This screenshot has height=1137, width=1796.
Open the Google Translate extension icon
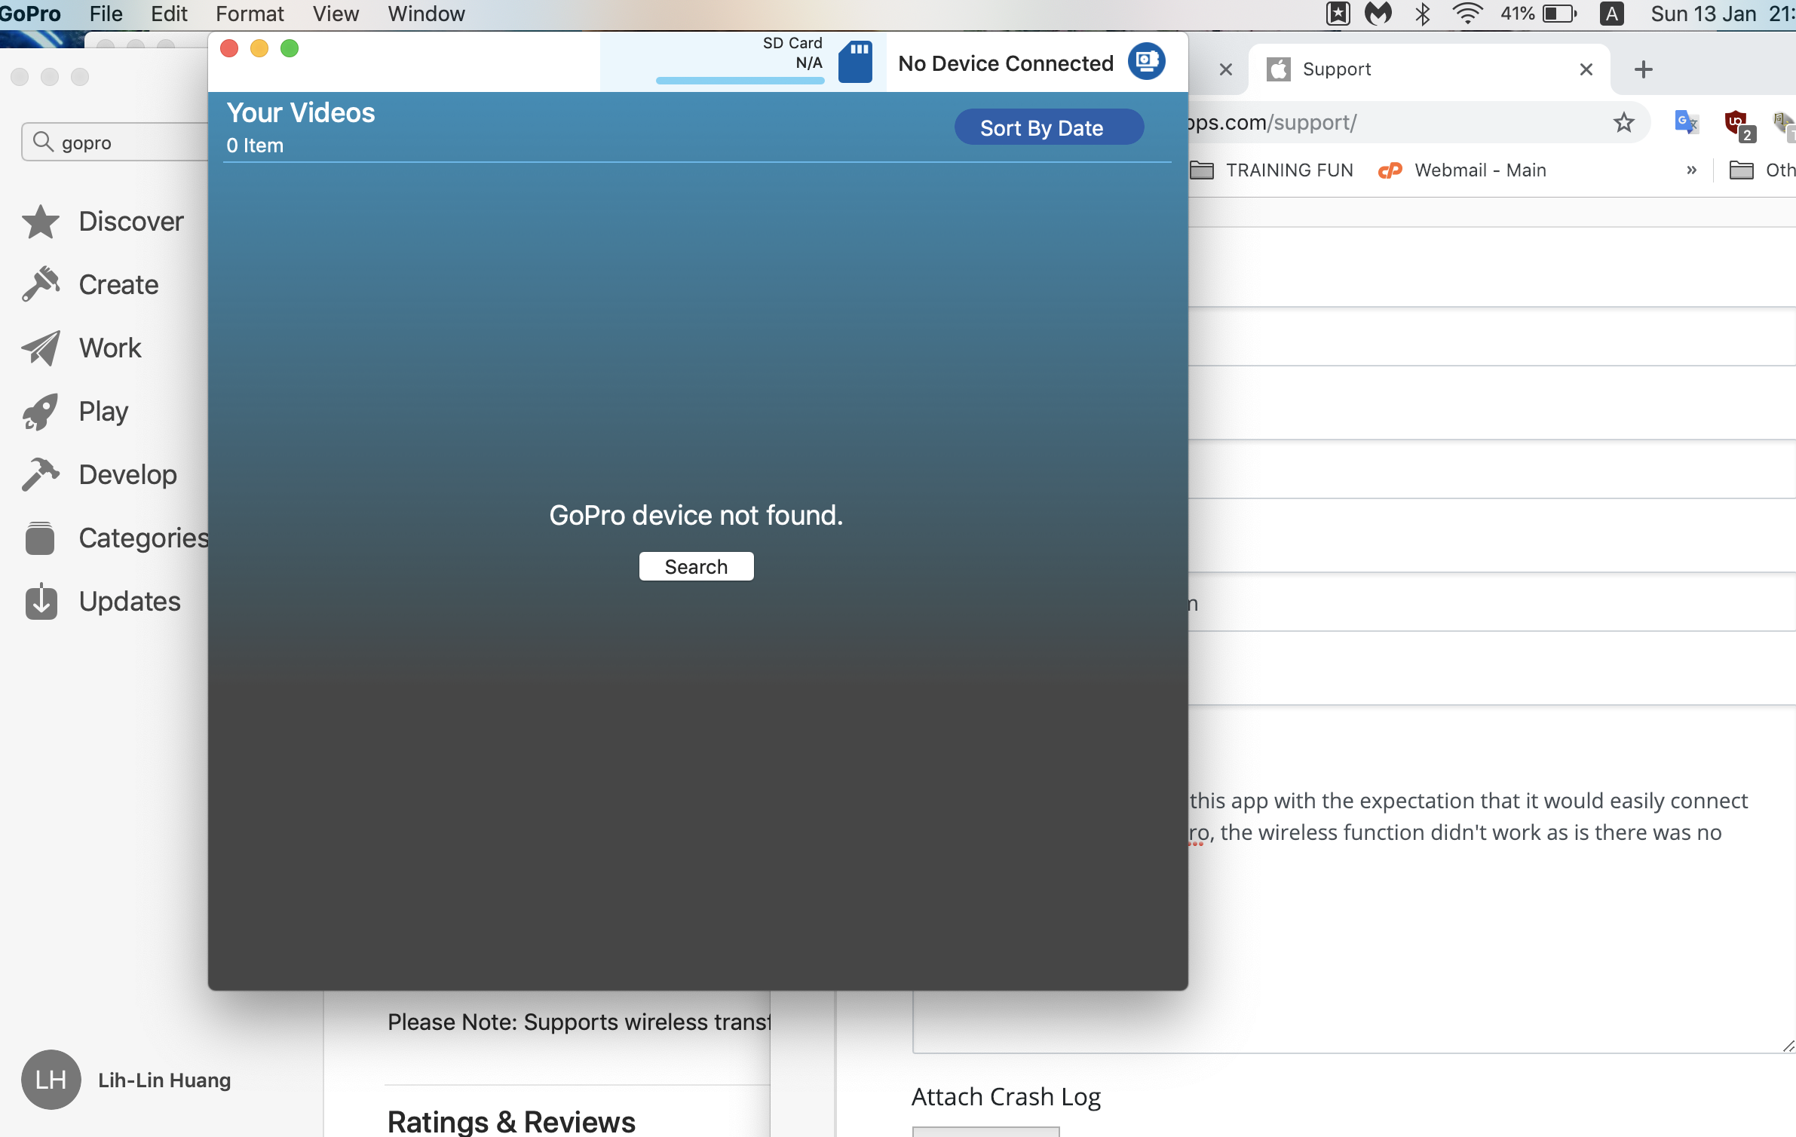[1687, 122]
